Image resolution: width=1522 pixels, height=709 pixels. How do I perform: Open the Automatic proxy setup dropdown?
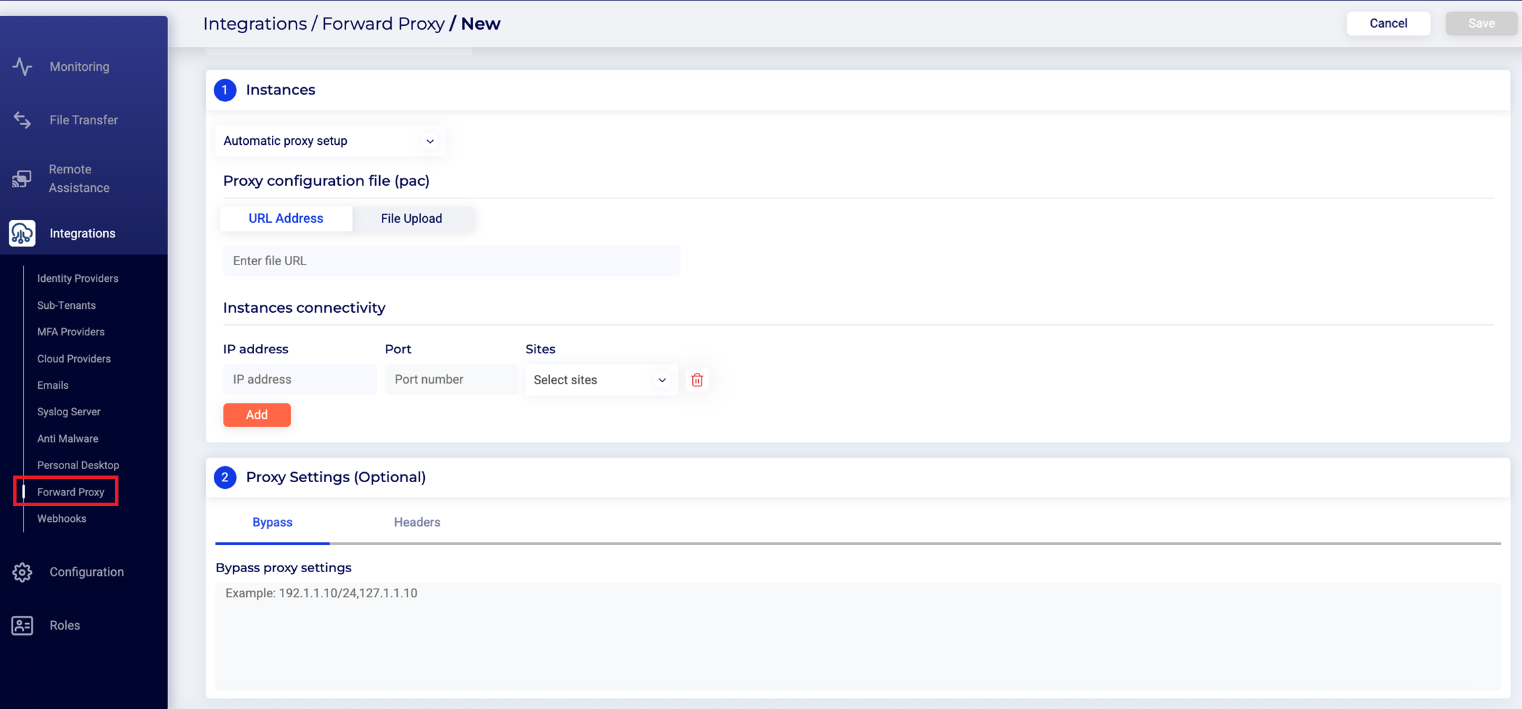(x=330, y=141)
